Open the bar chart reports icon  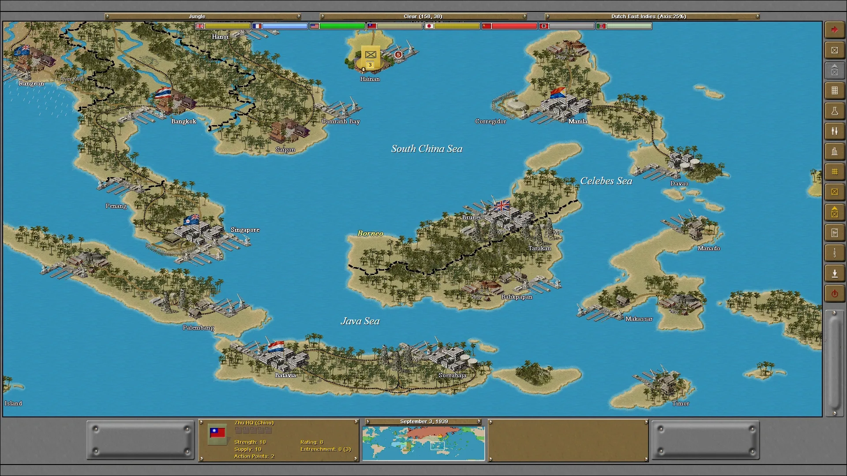(x=834, y=152)
